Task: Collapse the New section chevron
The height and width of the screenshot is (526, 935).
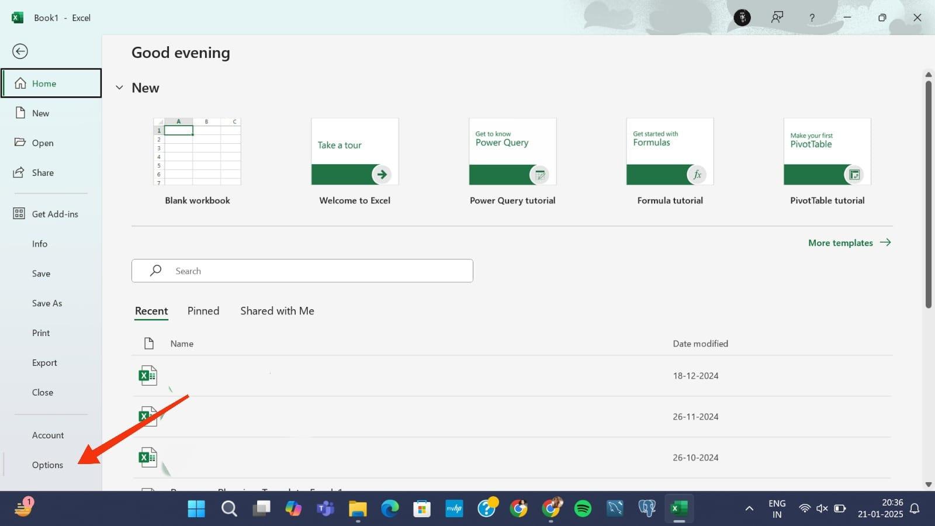Action: pyautogui.click(x=119, y=88)
